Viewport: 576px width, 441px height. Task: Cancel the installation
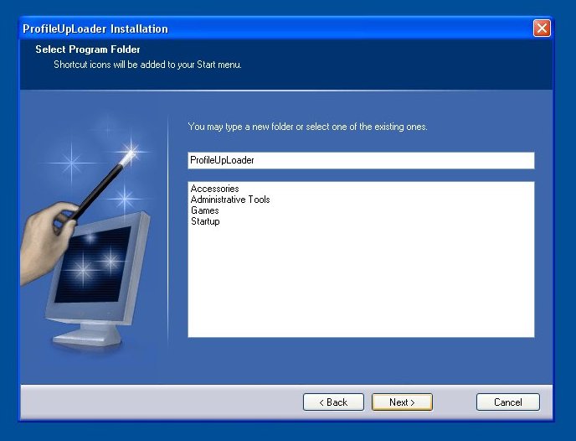tap(507, 402)
